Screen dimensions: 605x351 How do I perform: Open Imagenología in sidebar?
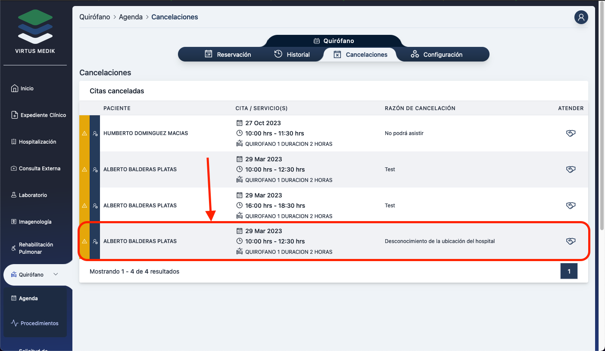tap(34, 222)
